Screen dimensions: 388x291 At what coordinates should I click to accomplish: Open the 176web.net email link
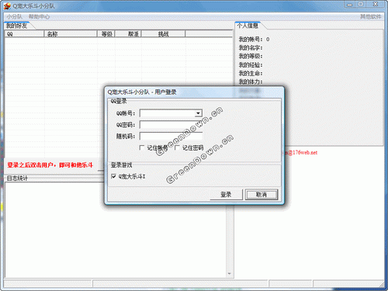[x=301, y=153]
